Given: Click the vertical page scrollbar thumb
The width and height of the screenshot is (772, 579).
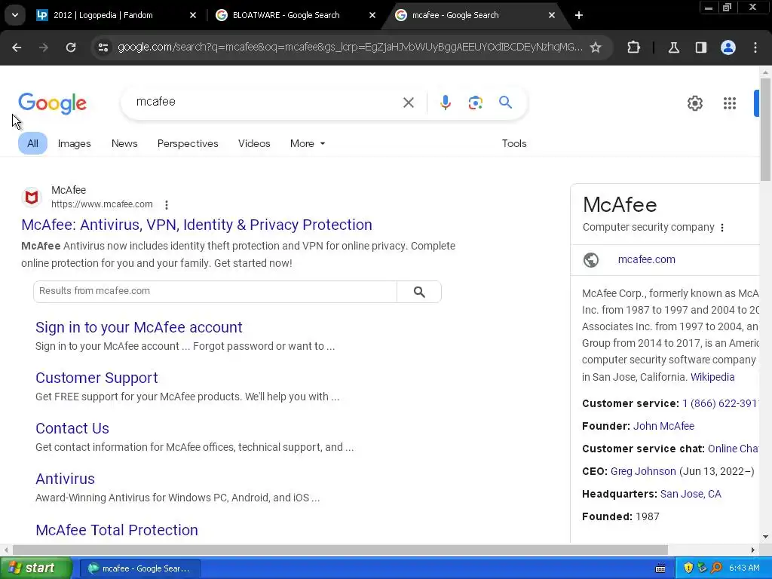Looking at the screenshot, I should coord(765,130).
